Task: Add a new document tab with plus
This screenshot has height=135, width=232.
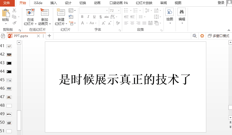Action: click(49, 36)
